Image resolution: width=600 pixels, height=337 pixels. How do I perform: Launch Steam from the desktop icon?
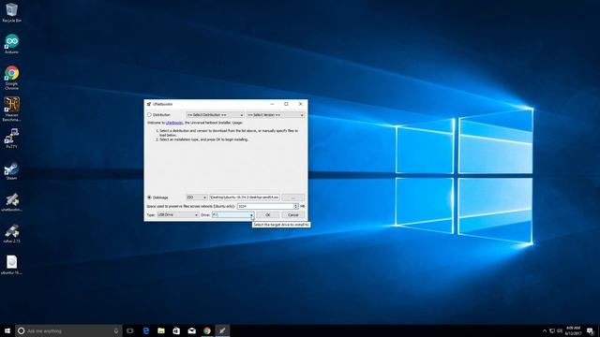pyautogui.click(x=11, y=170)
